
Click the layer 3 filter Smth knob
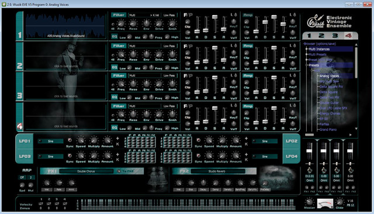(172, 84)
